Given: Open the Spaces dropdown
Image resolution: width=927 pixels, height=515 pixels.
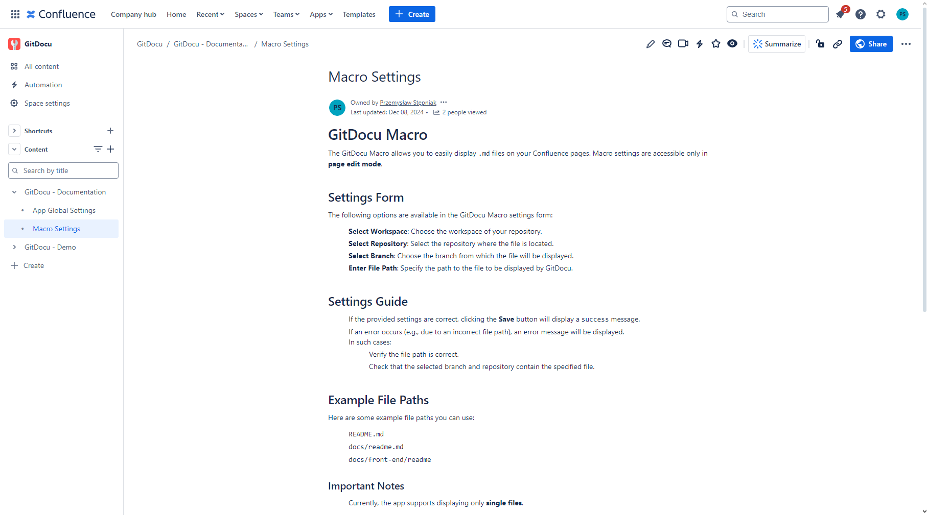Looking at the screenshot, I should (249, 14).
